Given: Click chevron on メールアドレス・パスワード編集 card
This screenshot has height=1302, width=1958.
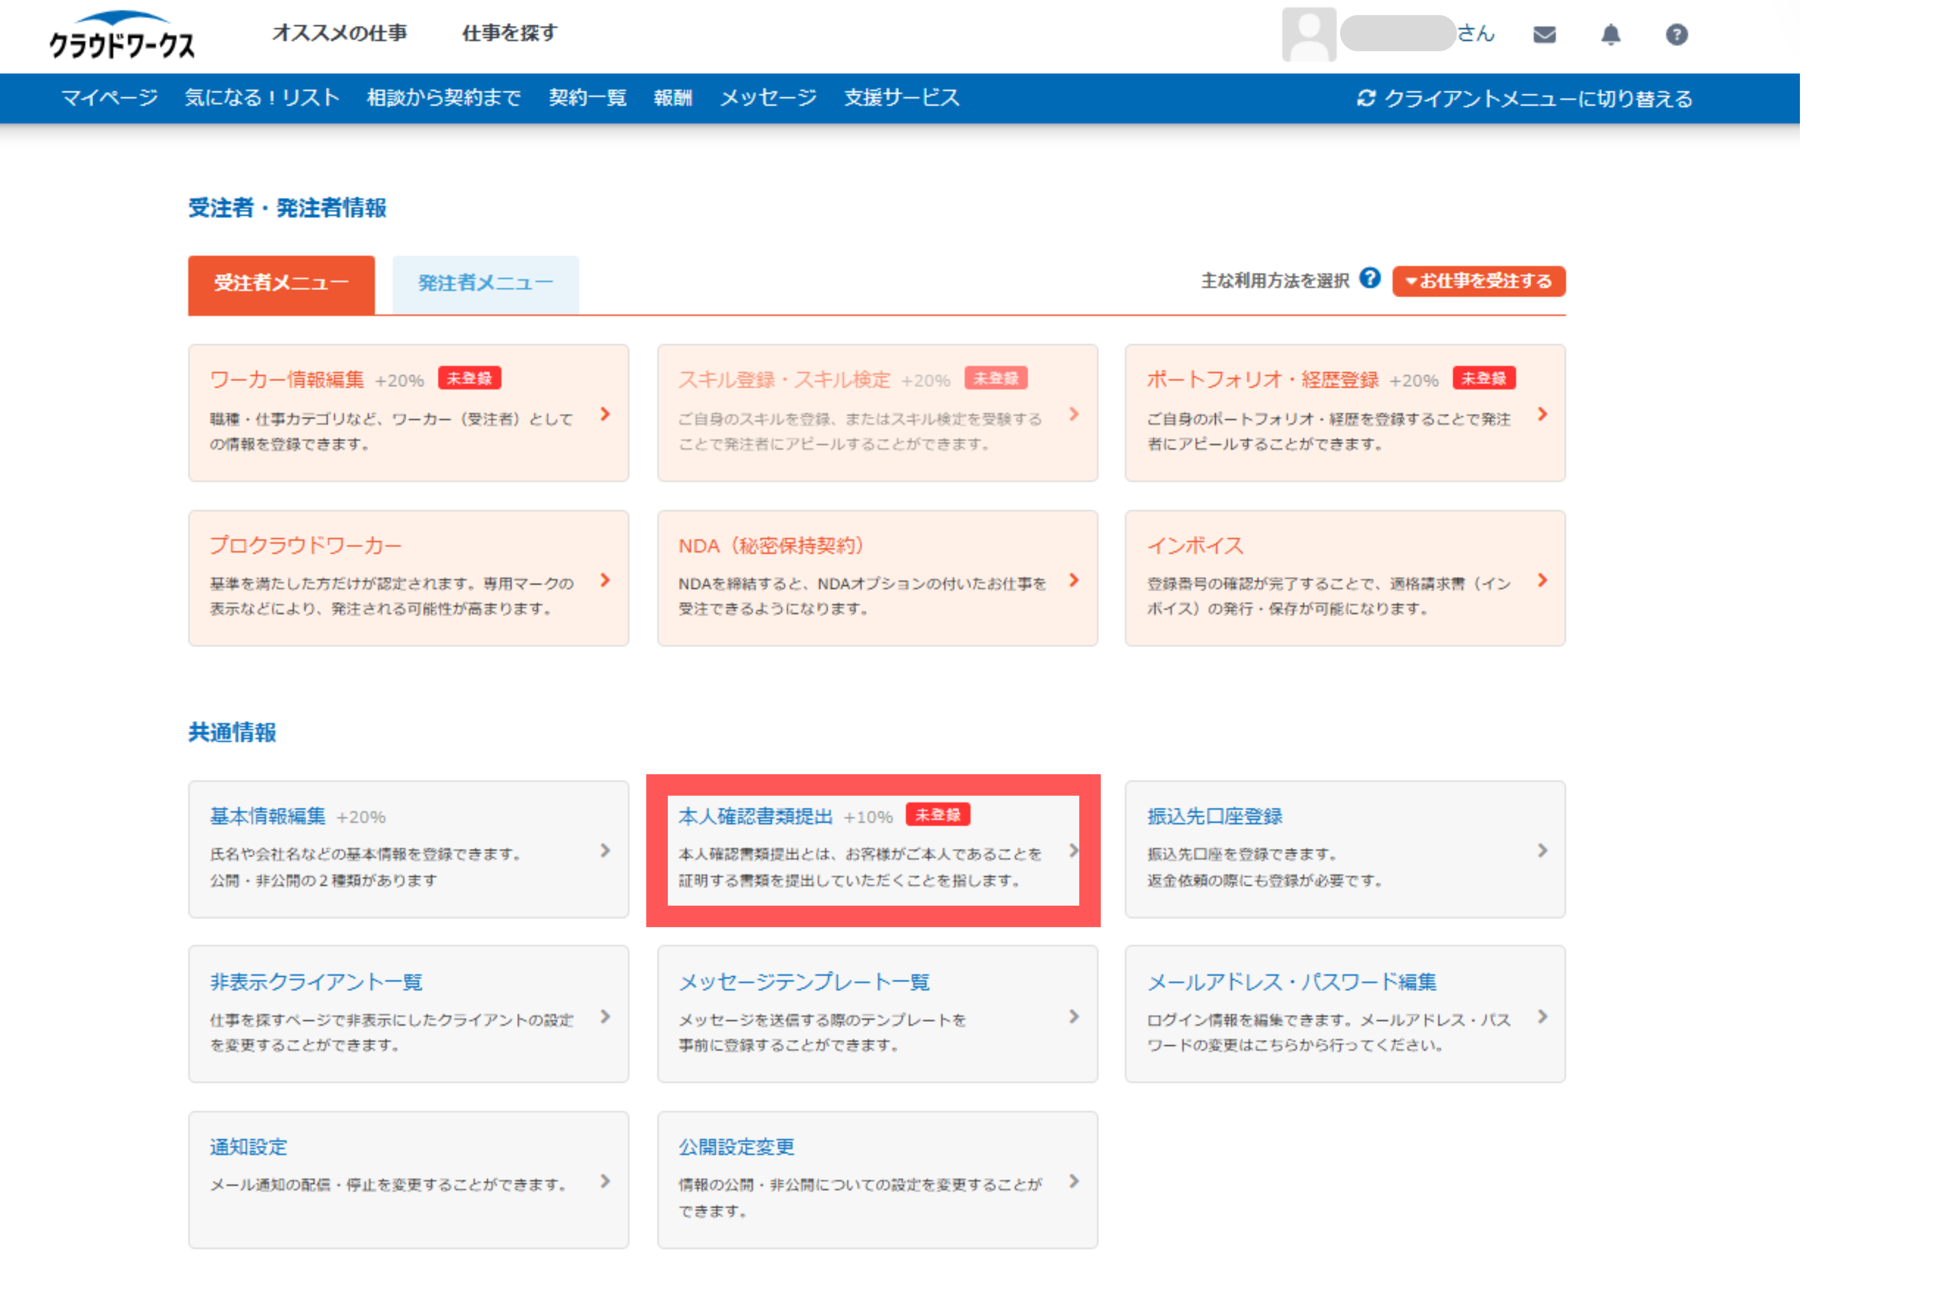Looking at the screenshot, I should coord(1542,1016).
